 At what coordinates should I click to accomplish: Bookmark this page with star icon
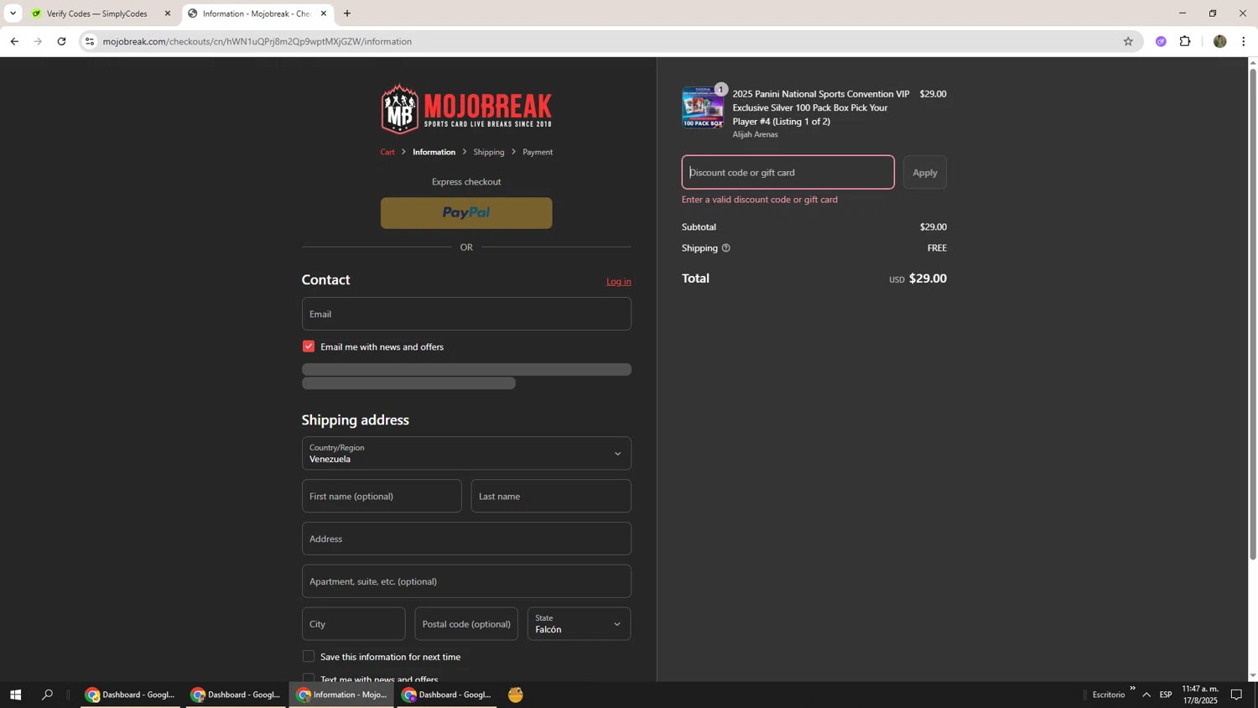(x=1128, y=41)
